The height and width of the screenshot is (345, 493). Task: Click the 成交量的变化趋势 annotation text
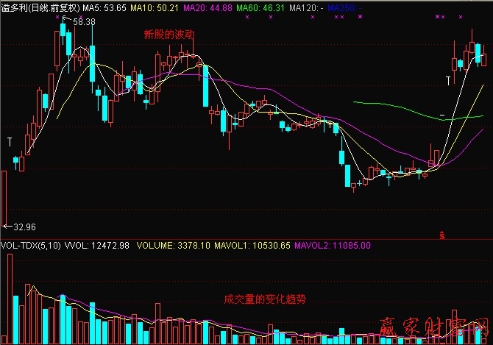264,299
